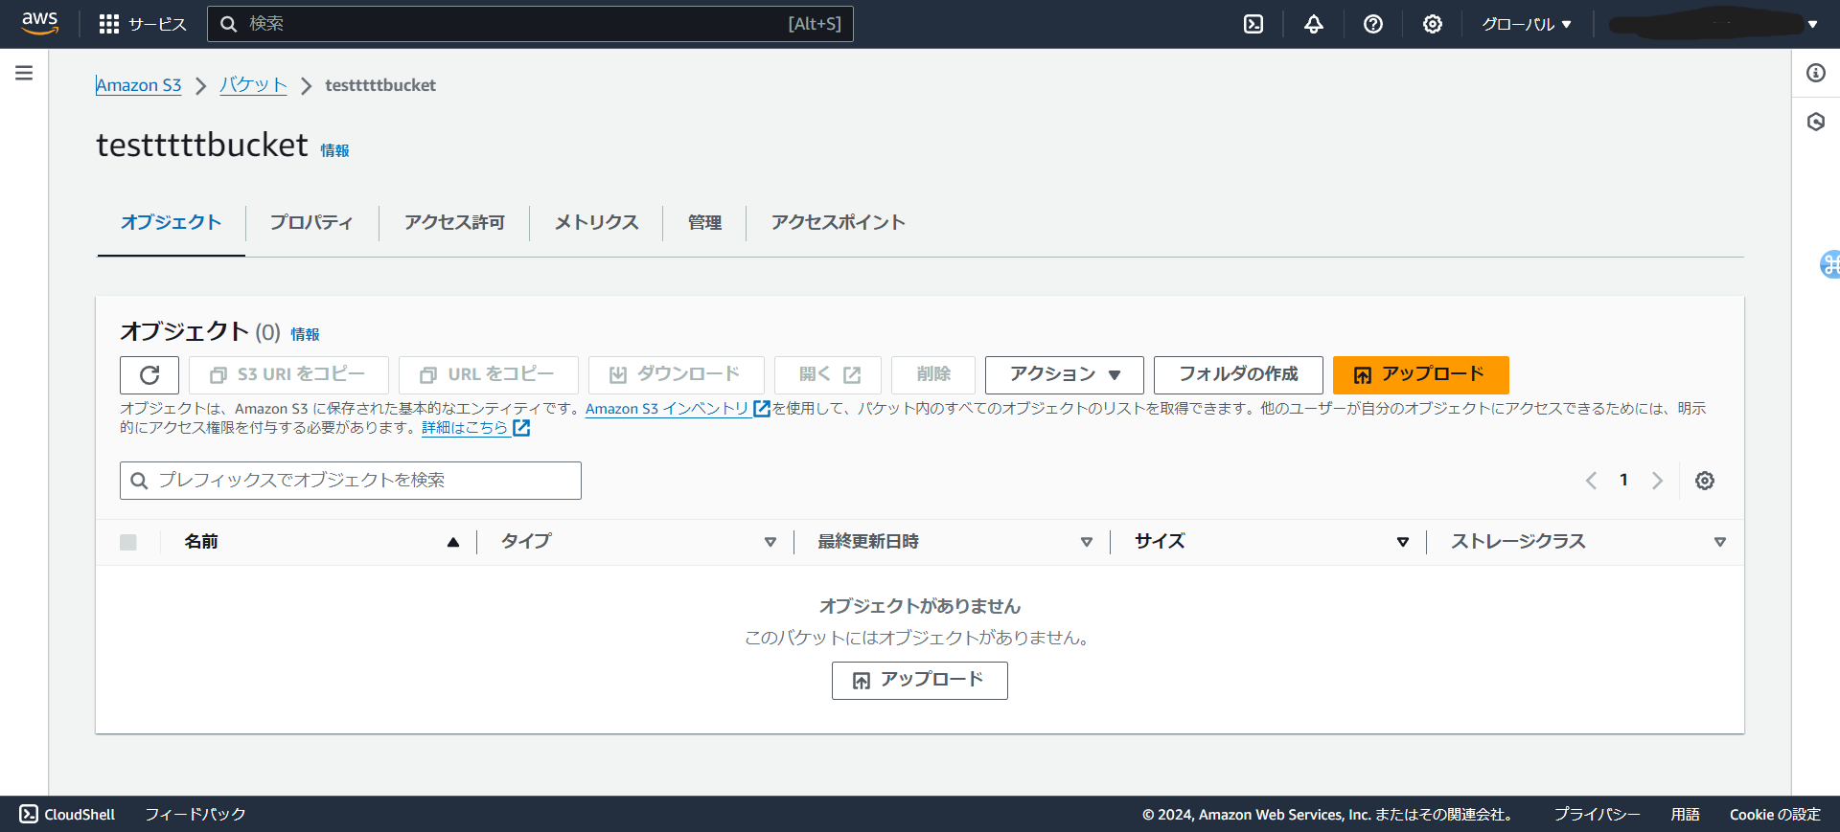The height and width of the screenshot is (832, 1840).
Task: Click the AWS logo home icon
Action: tap(40, 23)
